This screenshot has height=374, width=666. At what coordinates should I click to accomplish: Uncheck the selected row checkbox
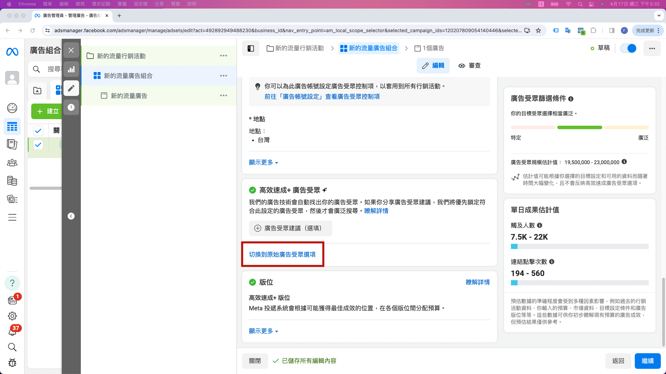[38, 144]
